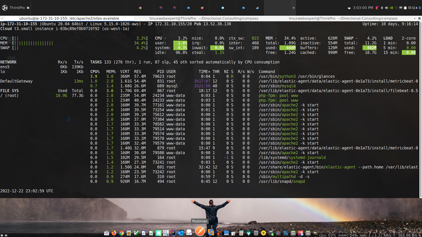Open Firefox from the bottom dock
The height and width of the screenshot is (237, 422).
tap(114, 233)
